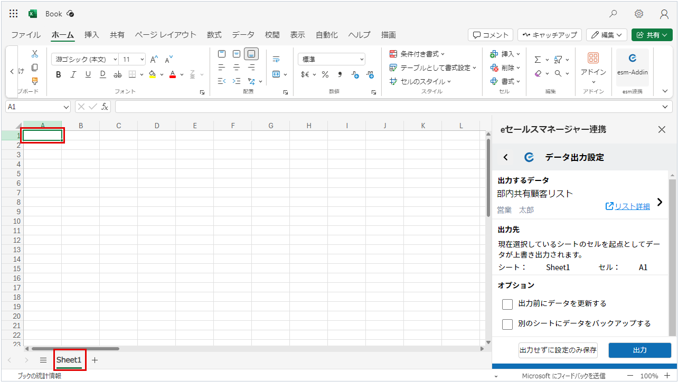
Task: Align text to middle of cell
Action: pos(237,54)
